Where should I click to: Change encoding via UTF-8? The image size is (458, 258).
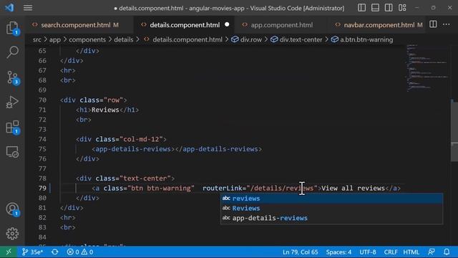point(367,252)
